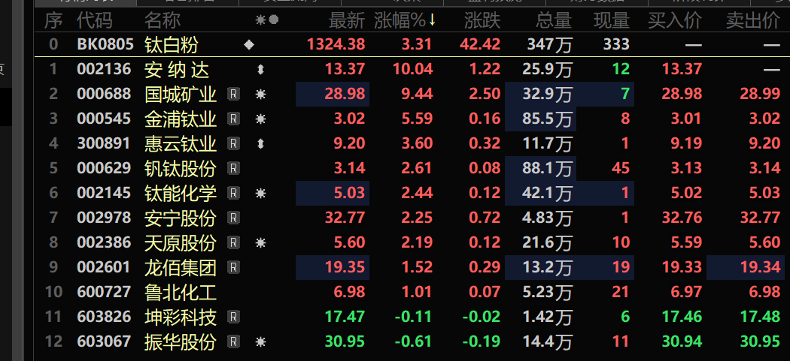
Task: Click the sunburst marker on 金浦钛业 row
Action: pyautogui.click(x=261, y=119)
